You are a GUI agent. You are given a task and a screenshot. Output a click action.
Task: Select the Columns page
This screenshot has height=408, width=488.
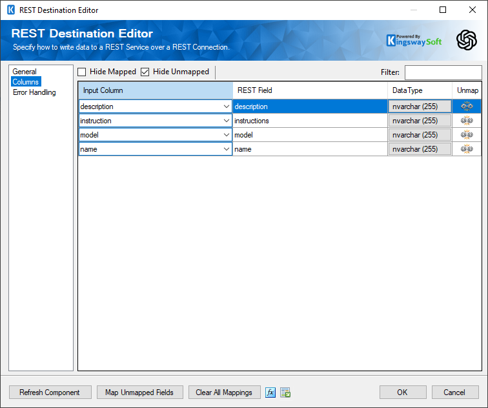point(26,82)
